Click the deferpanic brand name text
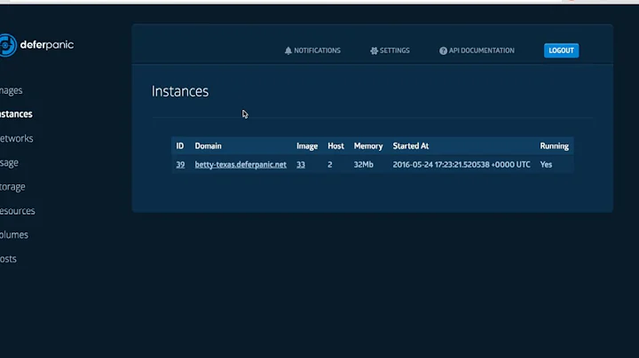The image size is (639, 358). 47,44
